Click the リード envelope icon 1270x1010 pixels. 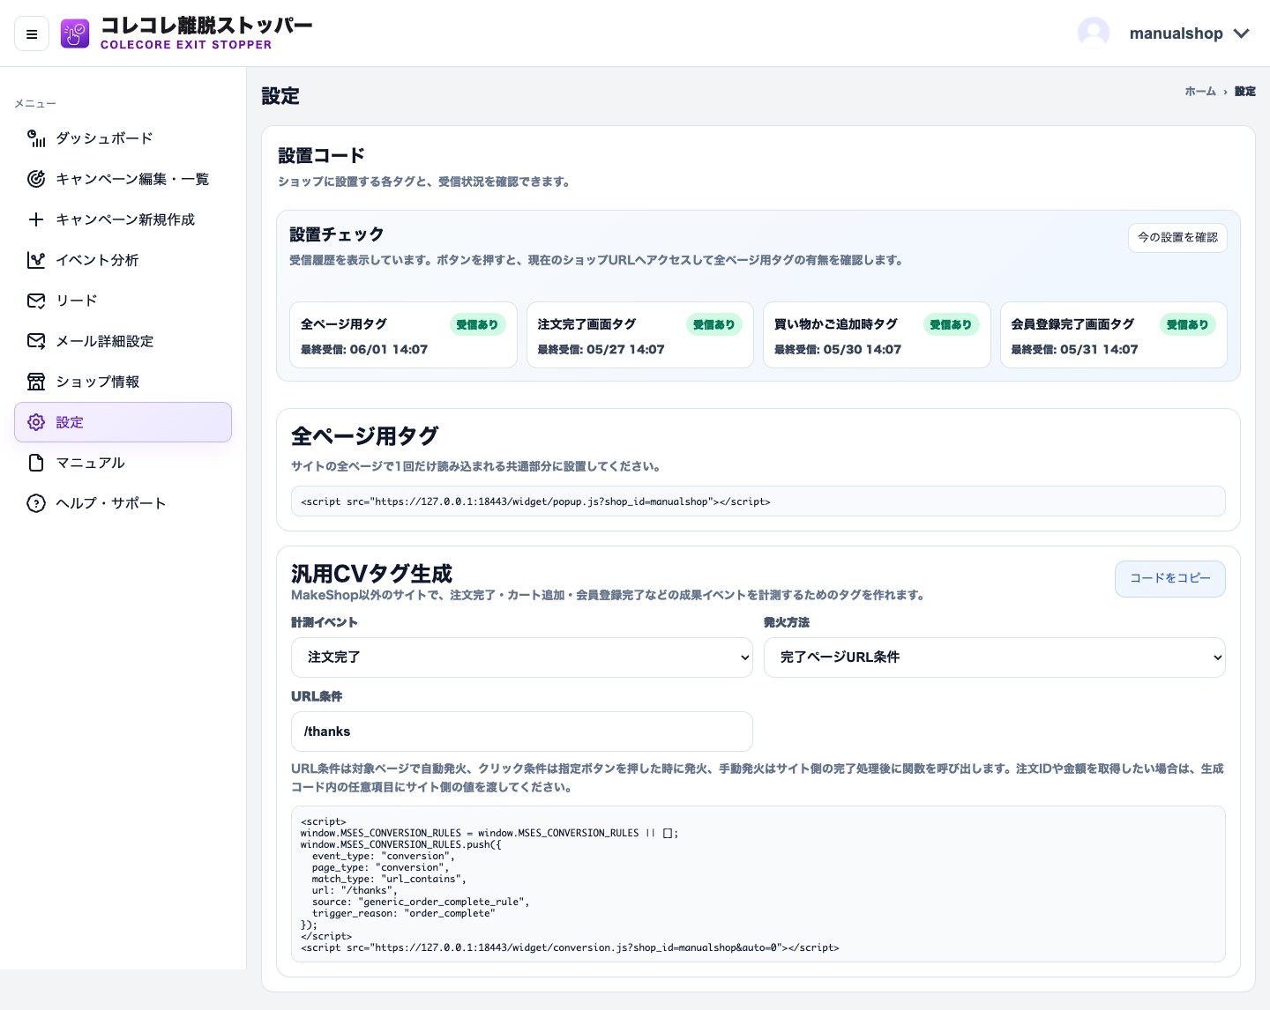36,301
